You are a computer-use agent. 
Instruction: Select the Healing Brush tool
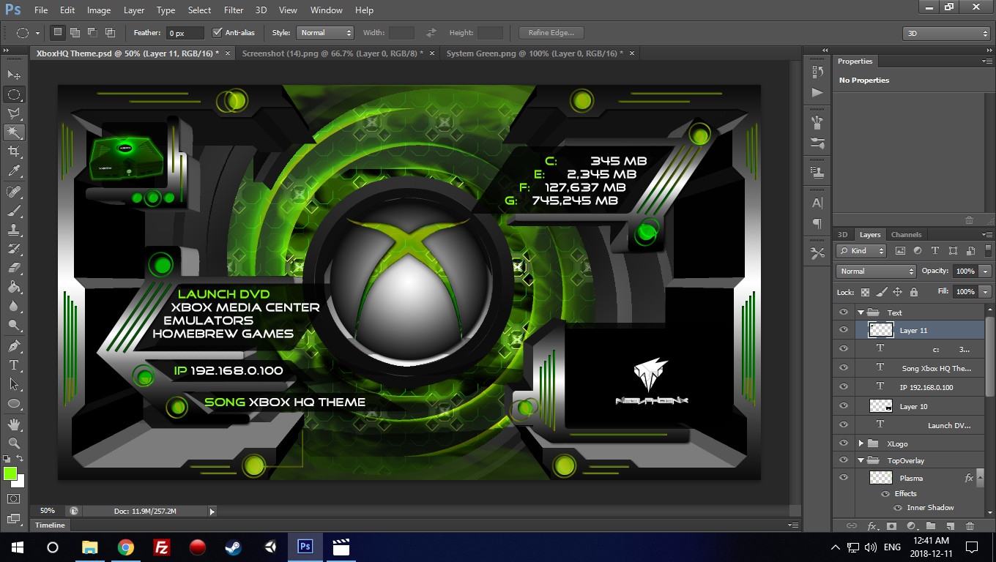14,192
